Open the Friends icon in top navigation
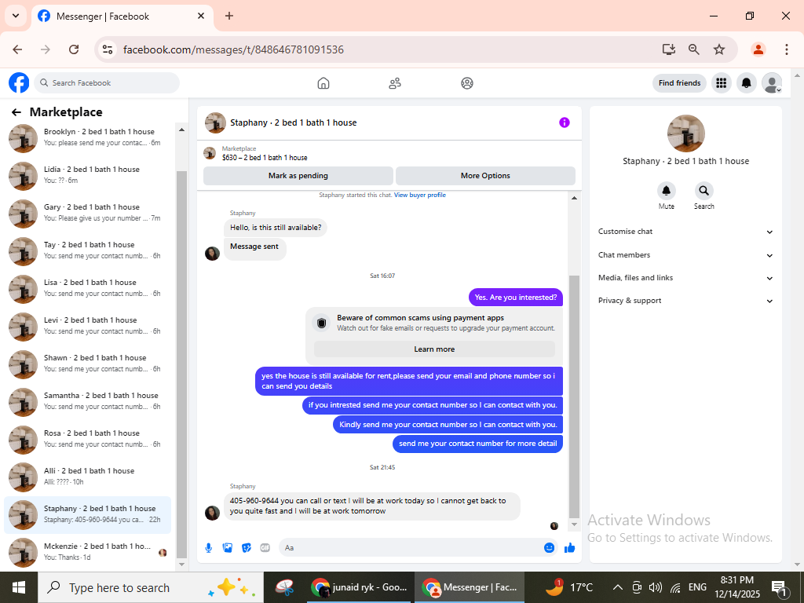 395,83
